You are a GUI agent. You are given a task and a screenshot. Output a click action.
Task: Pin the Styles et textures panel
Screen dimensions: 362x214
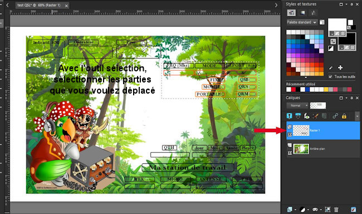click(351, 4)
